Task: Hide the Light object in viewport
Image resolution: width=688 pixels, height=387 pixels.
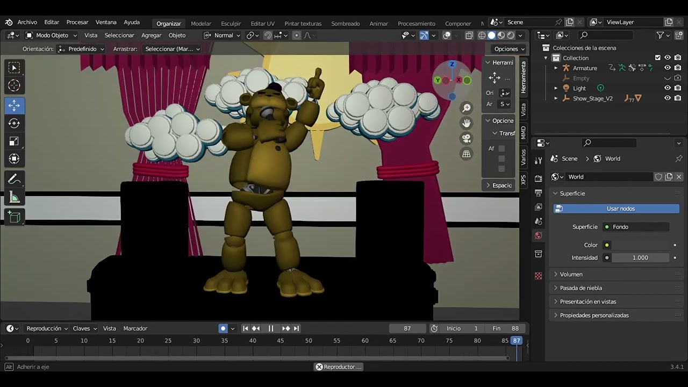Action: tap(668, 88)
